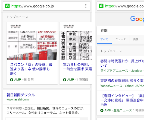Viewport: 144px width, 120px height.
Task: Click Asahi Shimbun Digital logo on first card
Action: (x=15, y=27)
